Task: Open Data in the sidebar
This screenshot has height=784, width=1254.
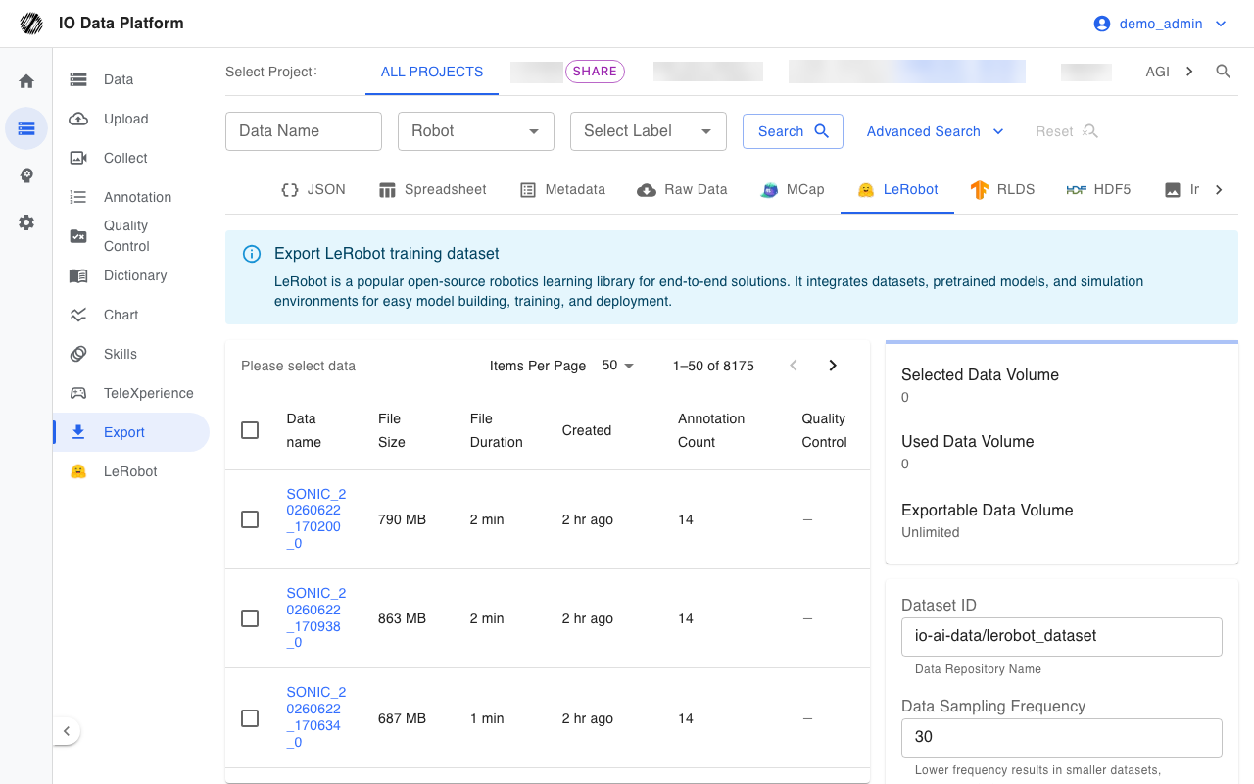Action: 131,79
